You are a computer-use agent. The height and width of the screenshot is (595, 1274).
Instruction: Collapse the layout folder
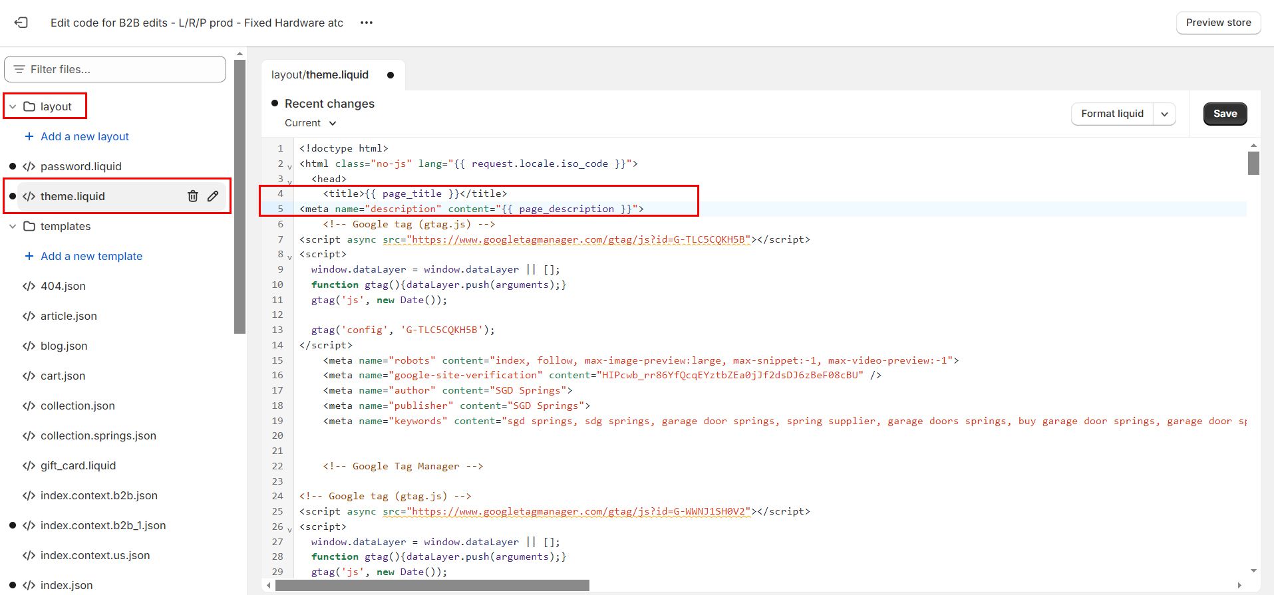(13, 106)
